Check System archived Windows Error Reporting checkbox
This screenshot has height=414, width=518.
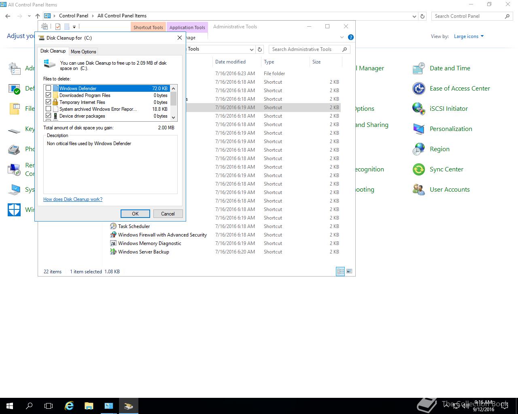(x=49, y=109)
